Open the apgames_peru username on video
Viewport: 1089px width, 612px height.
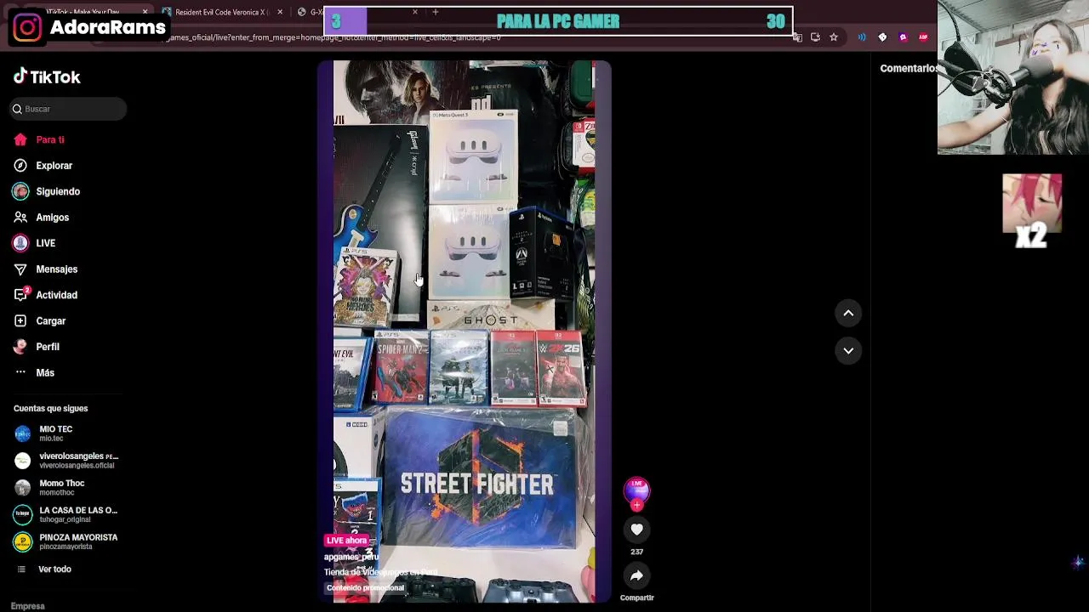(351, 557)
